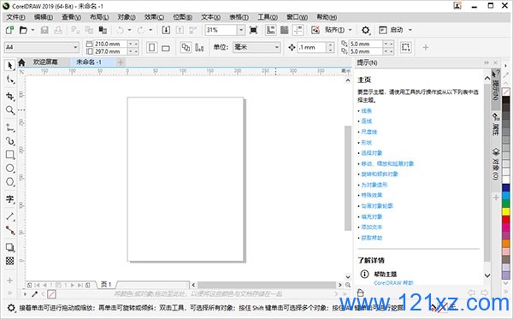Open the 填充对象 hint link

coord(372,216)
